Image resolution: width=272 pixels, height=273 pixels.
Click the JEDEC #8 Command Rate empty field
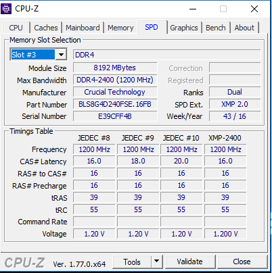pyautogui.click(x=94, y=222)
